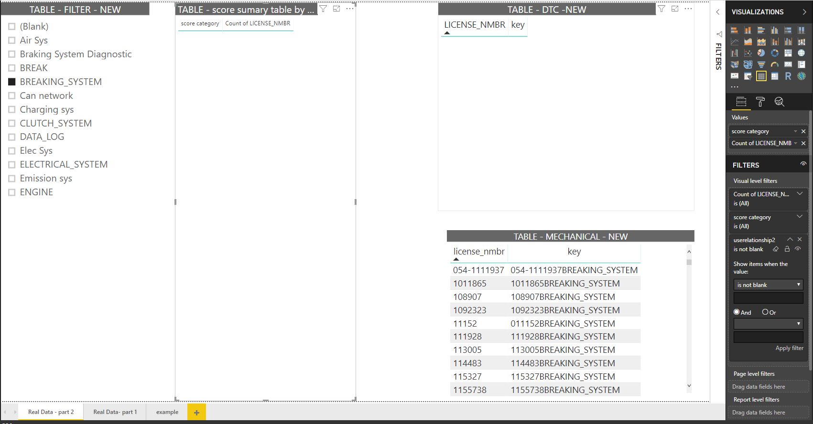Clear the userelationship2 filter with eraser
The image size is (813, 424).
(x=776, y=249)
